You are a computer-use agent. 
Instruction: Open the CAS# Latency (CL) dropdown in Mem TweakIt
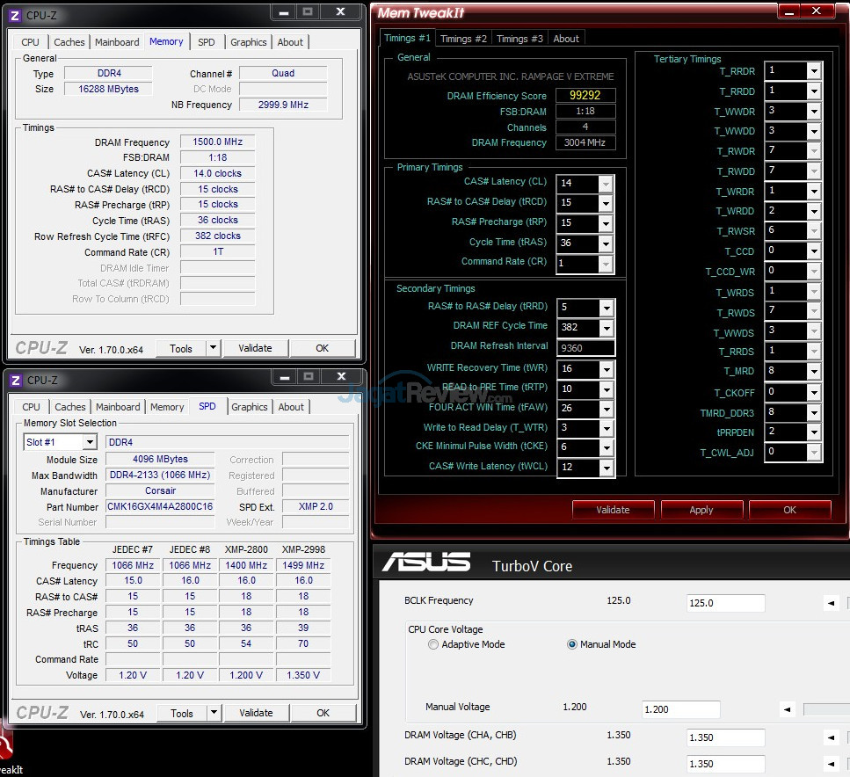tap(605, 183)
